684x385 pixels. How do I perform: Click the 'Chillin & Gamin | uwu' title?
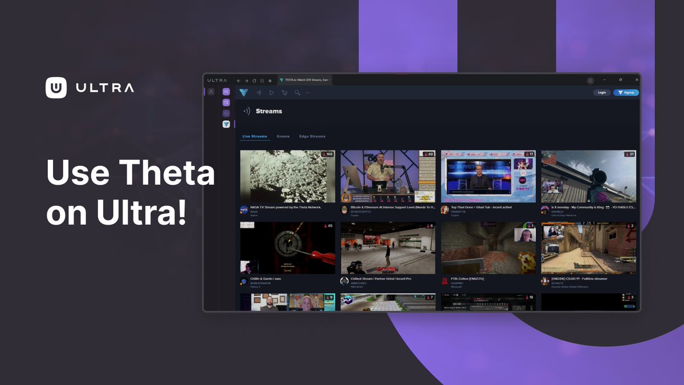pyautogui.click(x=266, y=279)
